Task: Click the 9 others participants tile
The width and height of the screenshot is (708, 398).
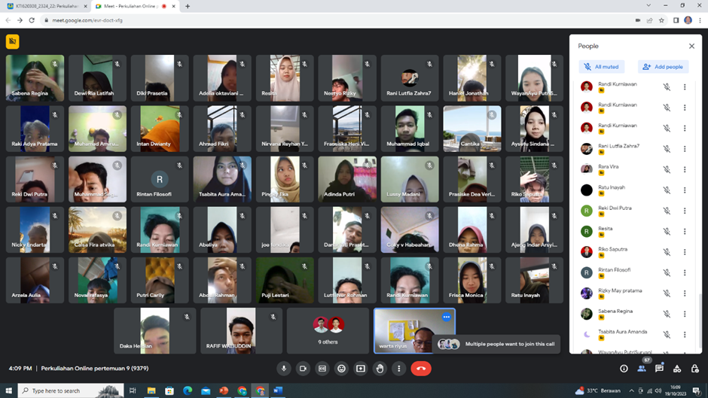Action: tap(328, 330)
